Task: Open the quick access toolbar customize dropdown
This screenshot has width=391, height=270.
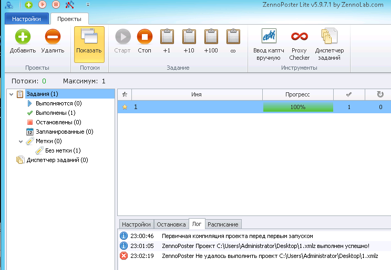Action: pyautogui.click(x=88, y=5)
